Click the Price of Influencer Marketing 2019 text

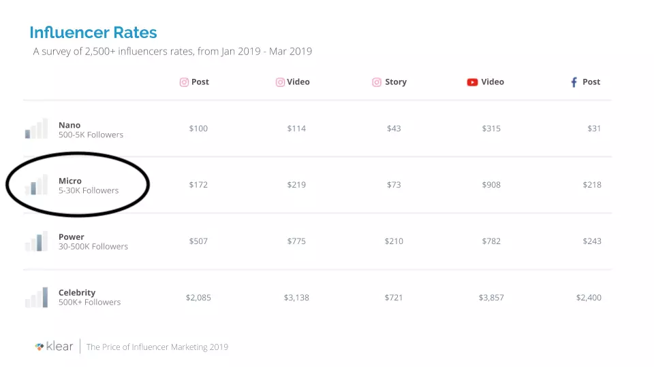[x=157, y=347]
